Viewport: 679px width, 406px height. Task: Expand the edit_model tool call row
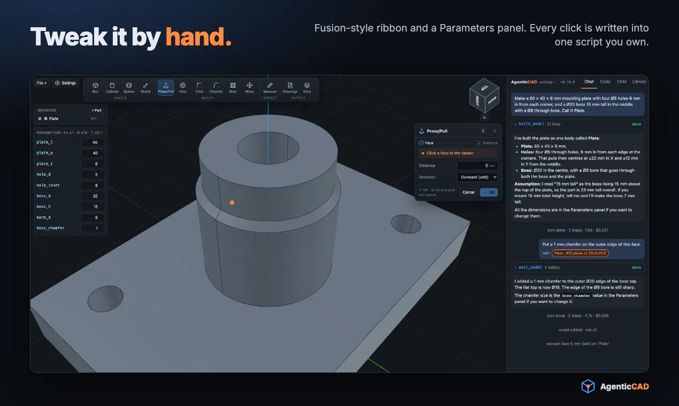coord(577,267)
